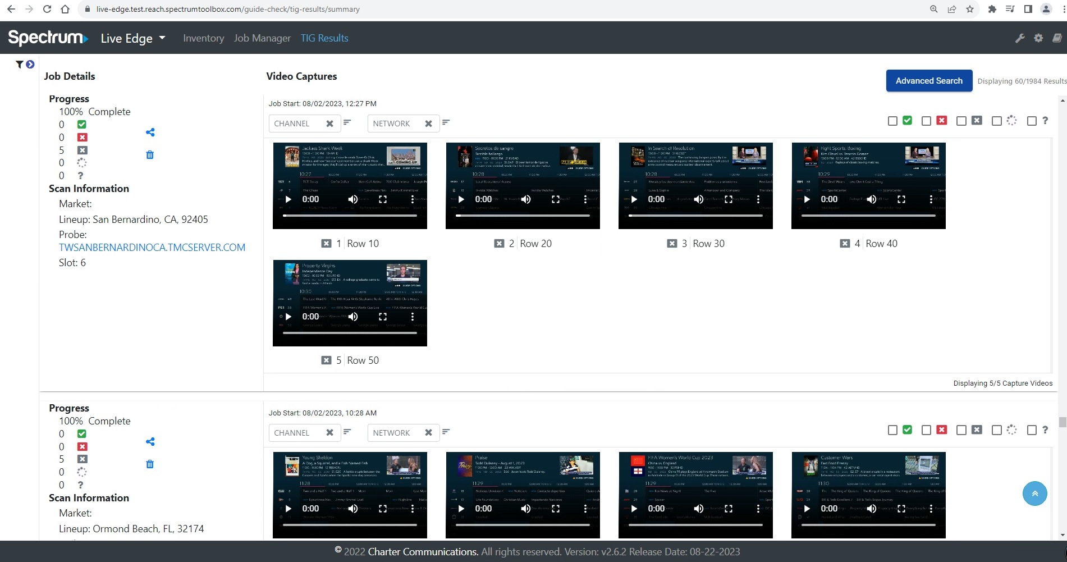Open the documentation book icon in header
This screenshot has width=1067, height=562.
click(1057, 38)
